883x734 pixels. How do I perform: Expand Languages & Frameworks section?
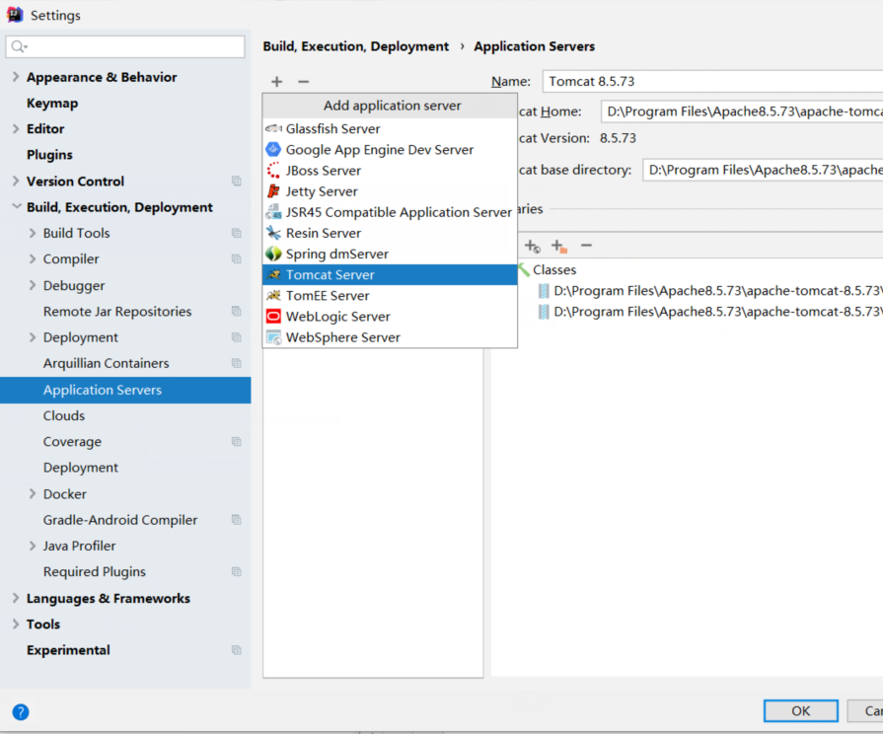pos(16,598)
